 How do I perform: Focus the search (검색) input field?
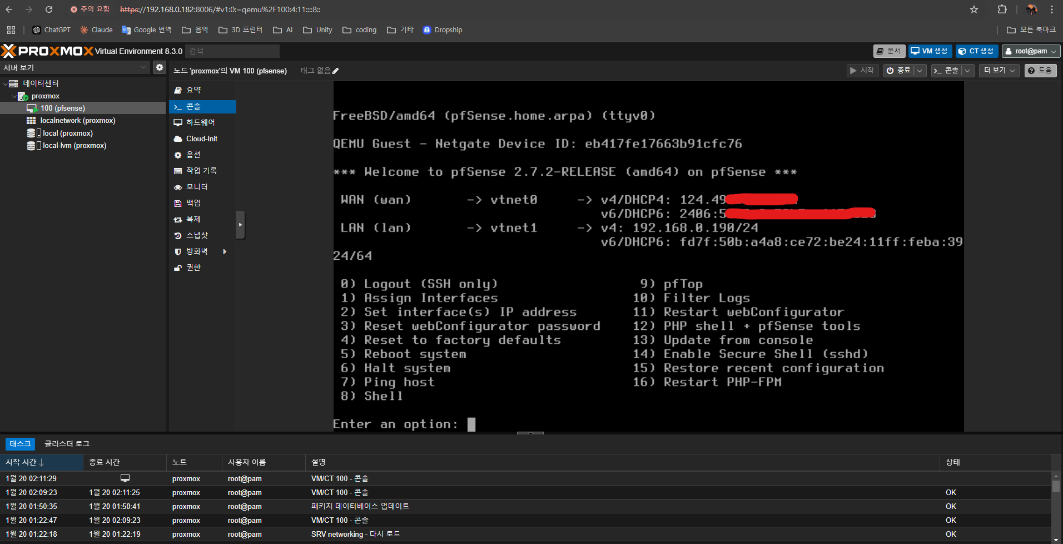(232, 51)
